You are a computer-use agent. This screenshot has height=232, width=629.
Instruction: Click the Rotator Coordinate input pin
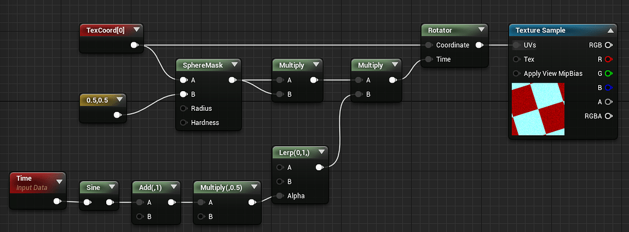pos(429,45)
